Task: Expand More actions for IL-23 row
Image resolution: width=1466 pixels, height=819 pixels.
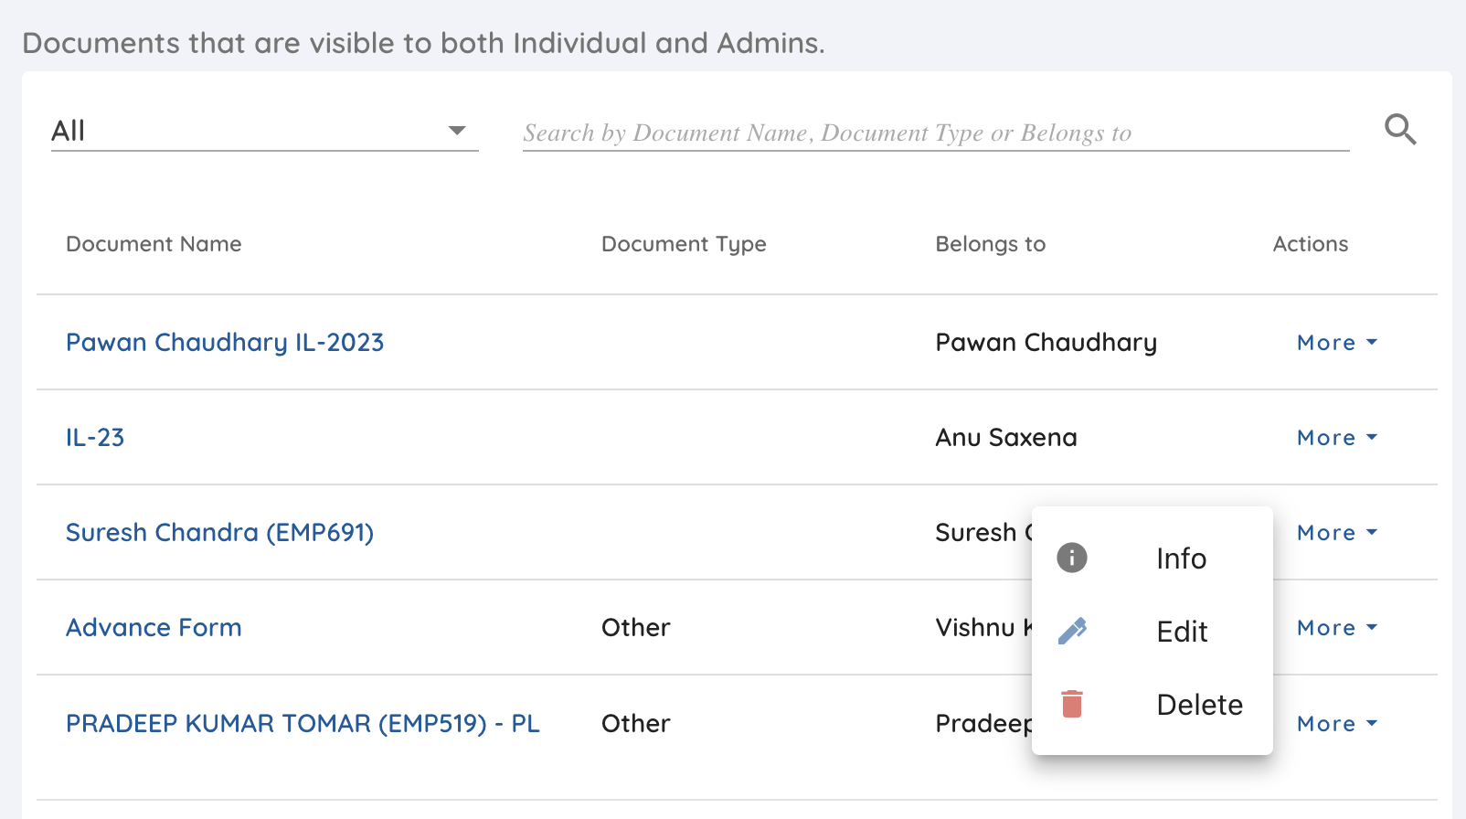Action: tap(1336, 438)
